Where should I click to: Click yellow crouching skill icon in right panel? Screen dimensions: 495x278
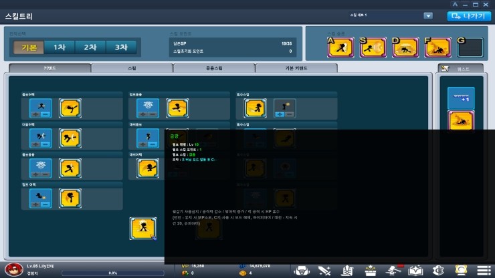461,120
